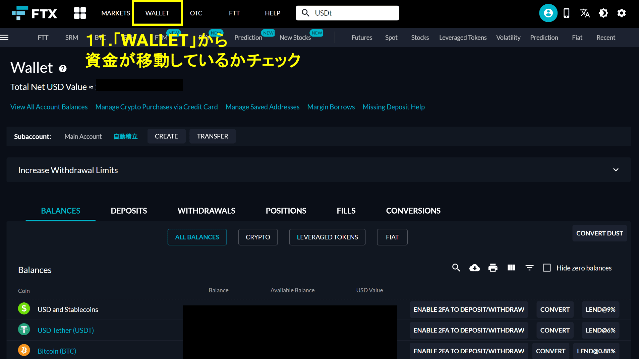Screen dimensions: 639x359
Task: Click the Tether coin icon
Action: (x=24, y=330)
